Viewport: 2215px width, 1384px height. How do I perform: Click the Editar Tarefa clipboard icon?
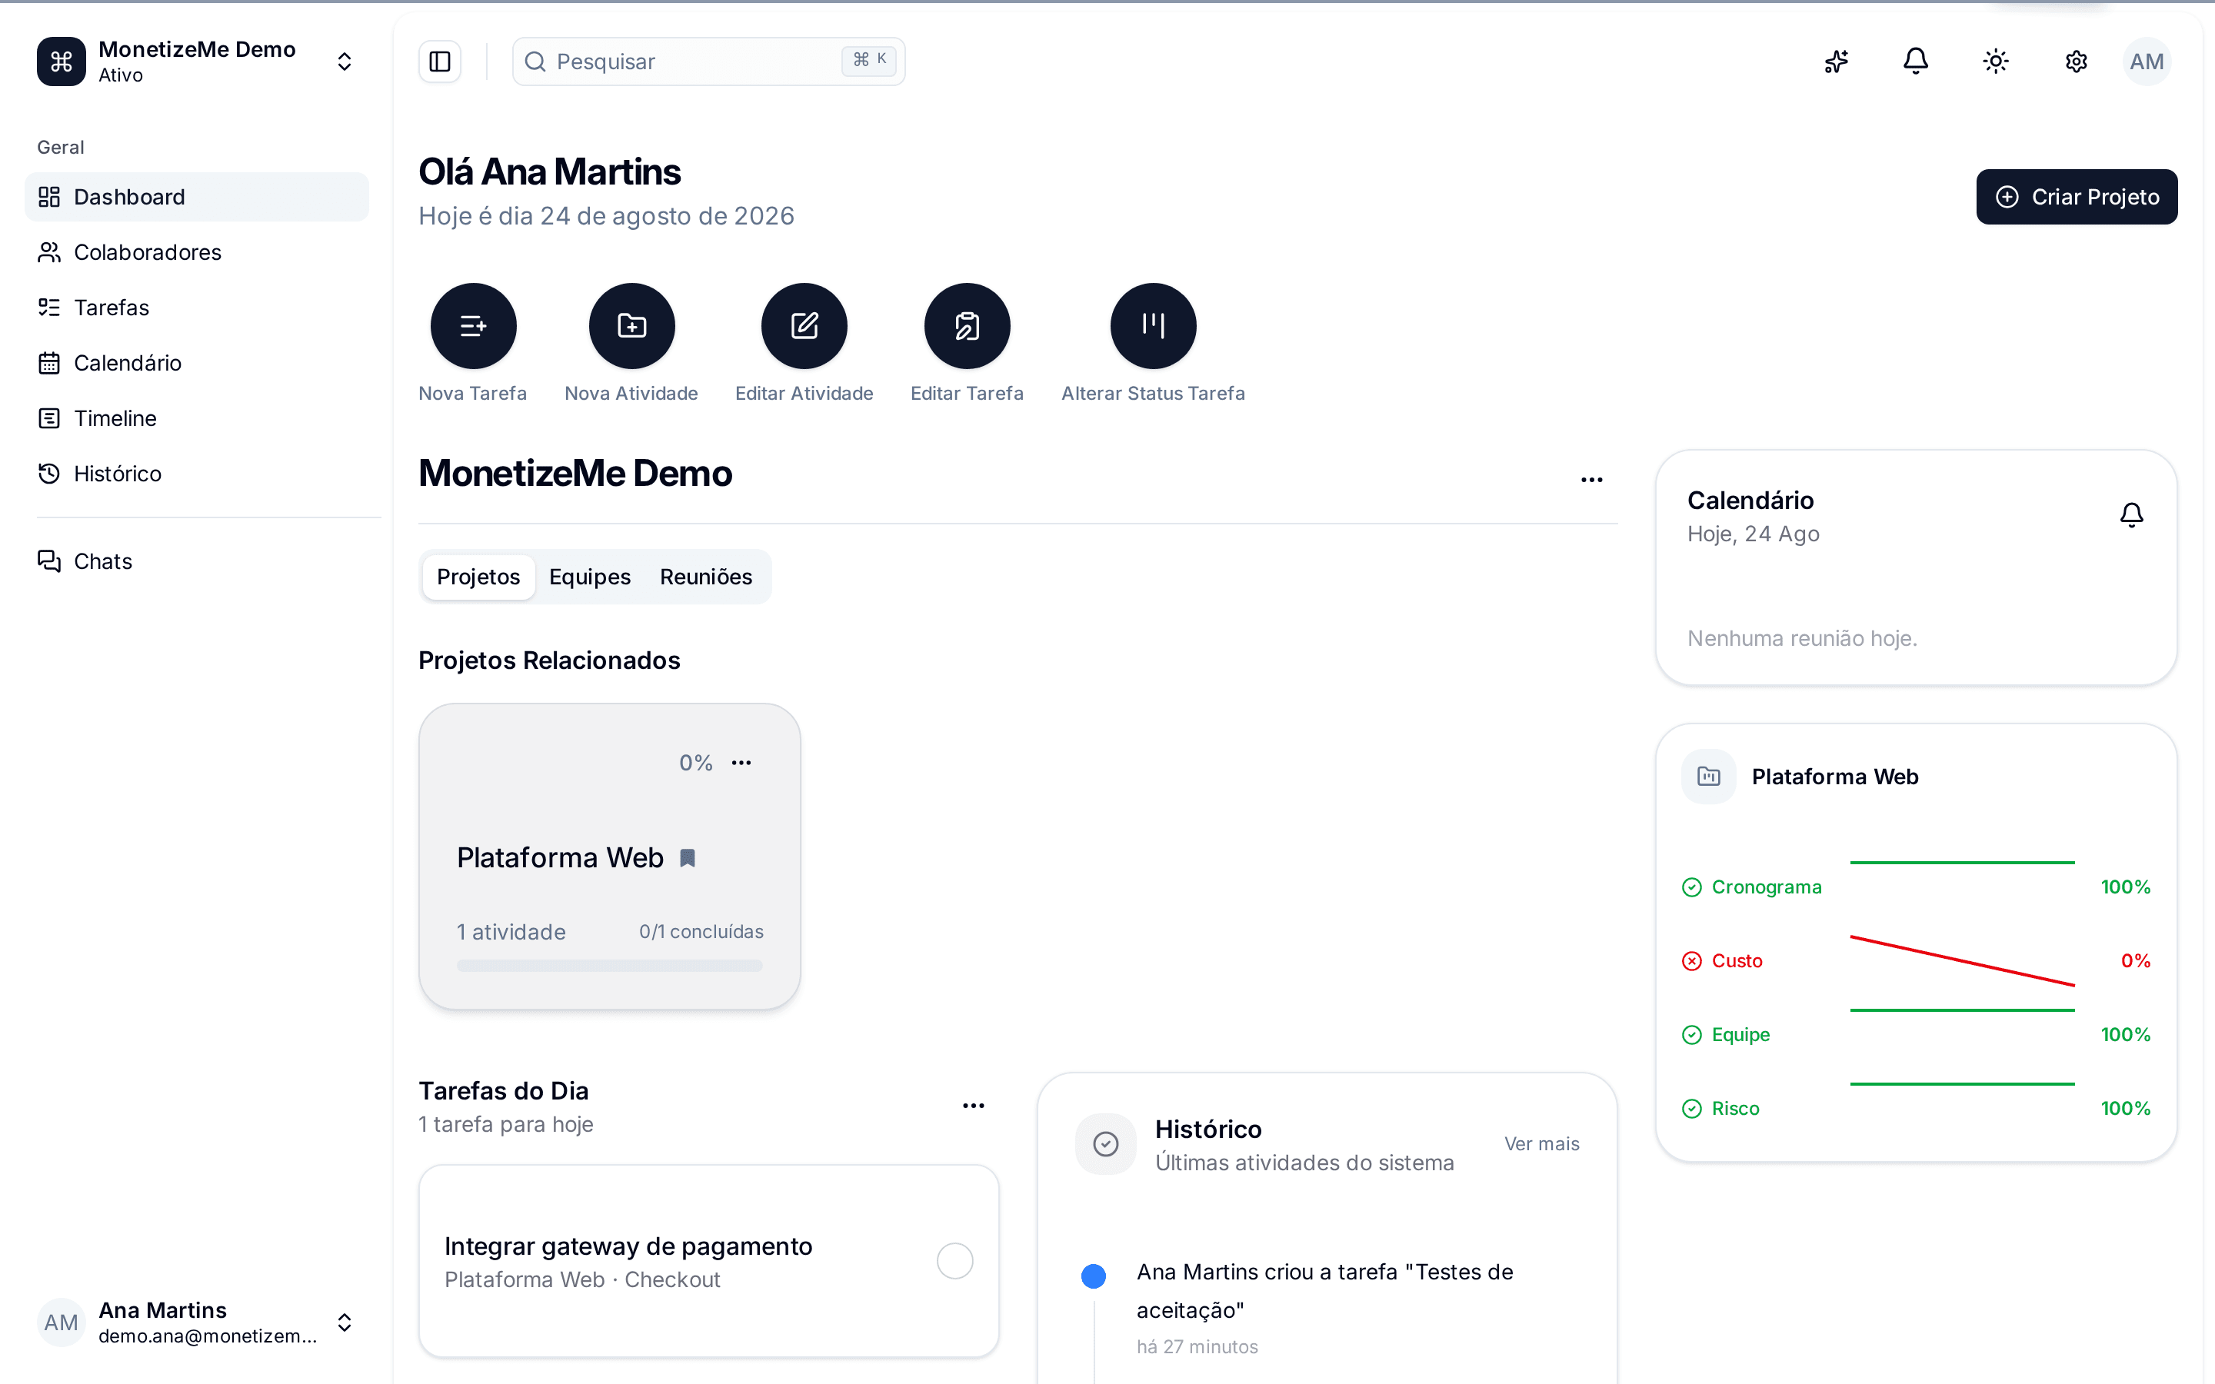[x=968, y=326]
